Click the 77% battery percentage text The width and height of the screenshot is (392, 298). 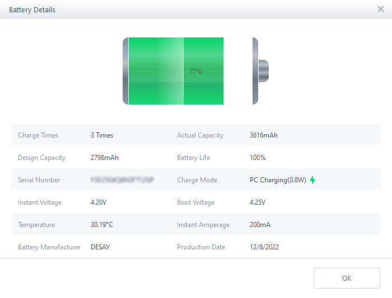pos(195,72)
